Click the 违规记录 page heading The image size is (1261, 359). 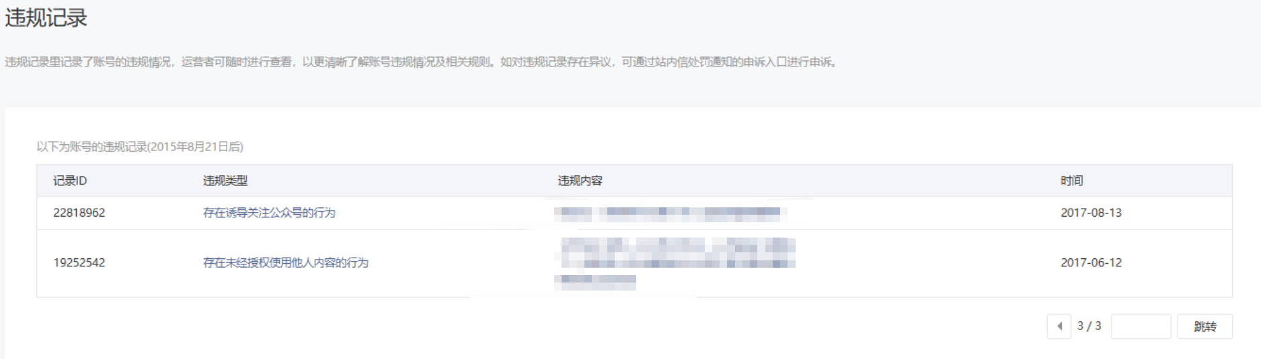click(x=46, y=18)
